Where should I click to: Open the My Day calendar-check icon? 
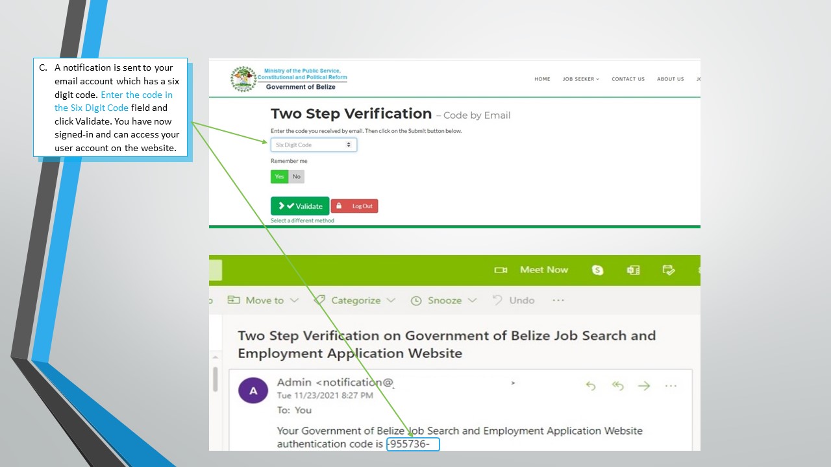669,270
